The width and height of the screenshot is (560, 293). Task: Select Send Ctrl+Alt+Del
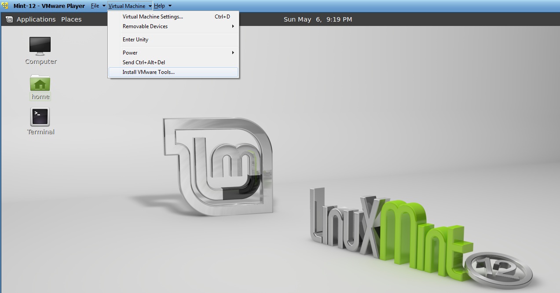(143, 62)
